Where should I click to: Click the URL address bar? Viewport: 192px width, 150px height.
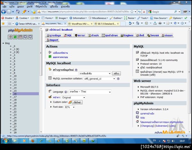[x=85, y=12]
